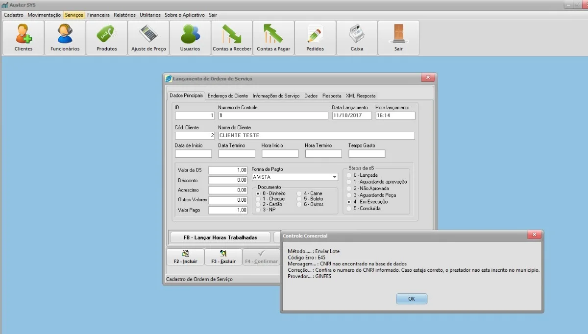588x334 pixels.
Task: Click the Desconto value field
Action: pyautogui.click(x=228, y=180)
